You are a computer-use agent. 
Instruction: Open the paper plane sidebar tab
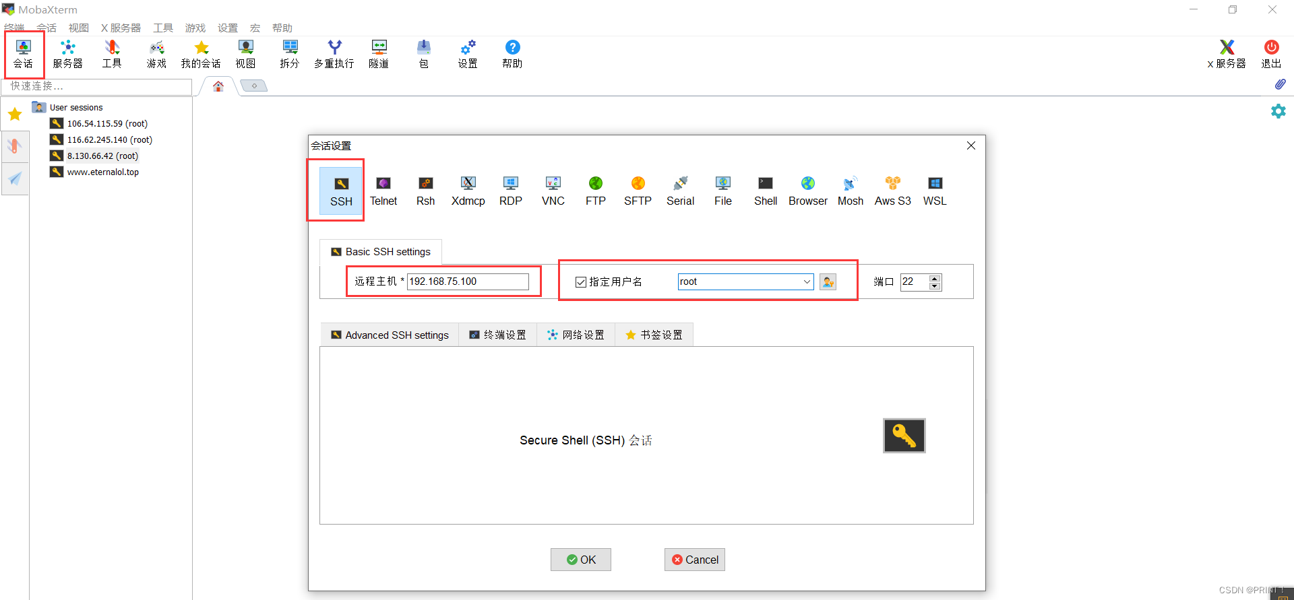[15, 178]
